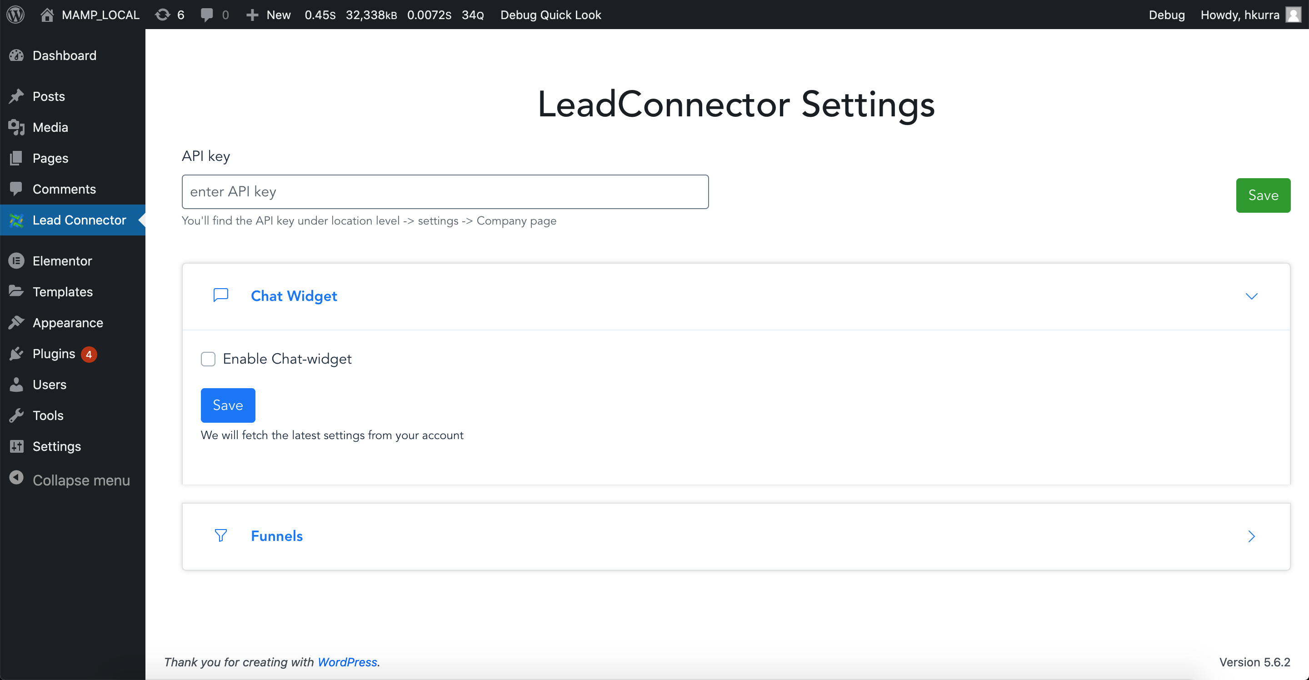Click the 34Q queries stat
This screenshot has height=680, width=1309.
[x=473, y=15]
